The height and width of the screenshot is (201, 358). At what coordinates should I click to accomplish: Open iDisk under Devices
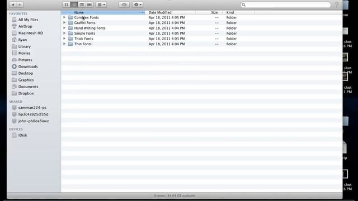(20, 135)
